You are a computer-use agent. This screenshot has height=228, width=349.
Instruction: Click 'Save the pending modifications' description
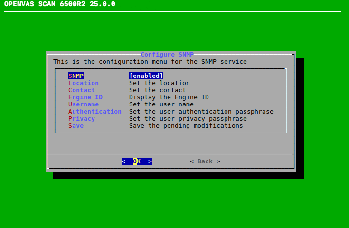pos(186,126)
